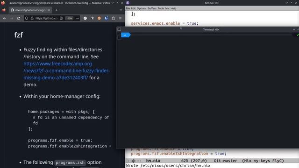Open the freecodecamp fzf demo link
The width and height of the screenshot is (299, 168).
tap(66, 70)
